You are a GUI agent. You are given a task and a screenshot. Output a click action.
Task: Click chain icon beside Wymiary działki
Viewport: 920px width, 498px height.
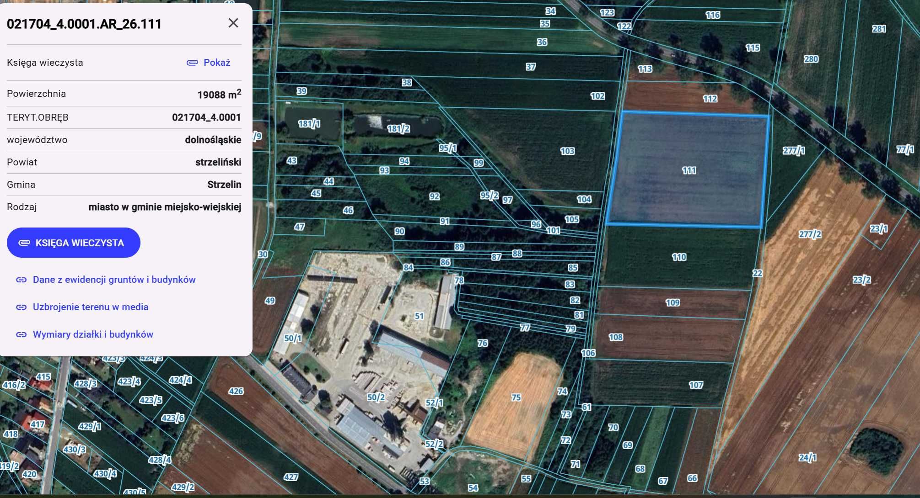22,334
